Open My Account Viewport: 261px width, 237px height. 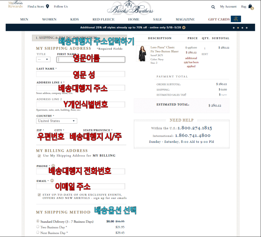pos(228,7)
